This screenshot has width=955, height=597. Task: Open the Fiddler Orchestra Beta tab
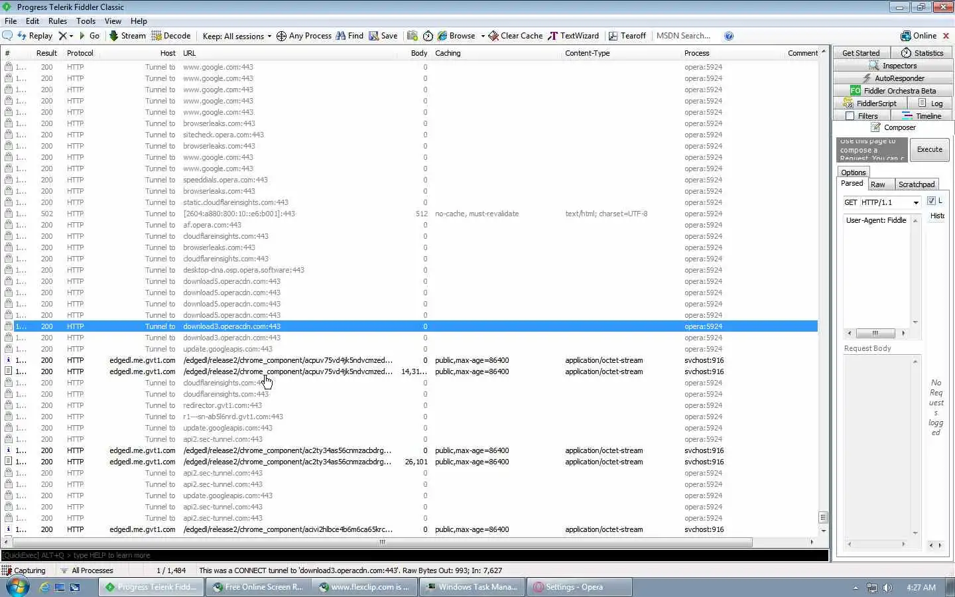pos(893,91)
